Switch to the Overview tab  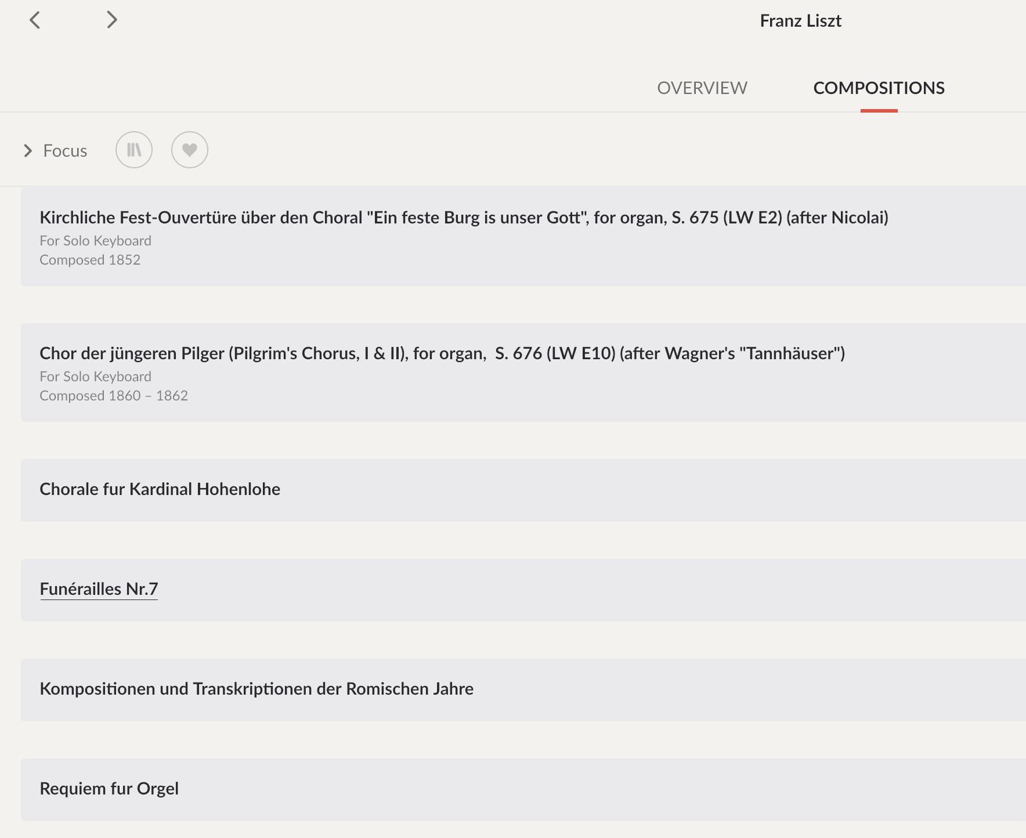coord(702,88)
